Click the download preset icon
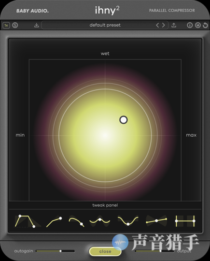210x261 pixels. pos(36,25)
